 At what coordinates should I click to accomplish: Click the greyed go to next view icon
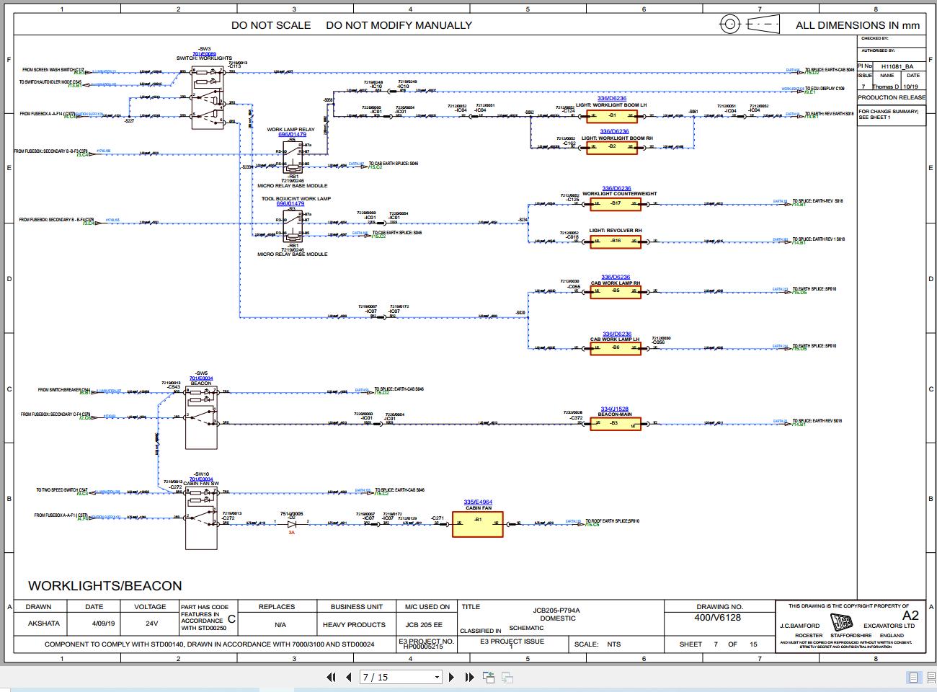(x=507, y=677)
